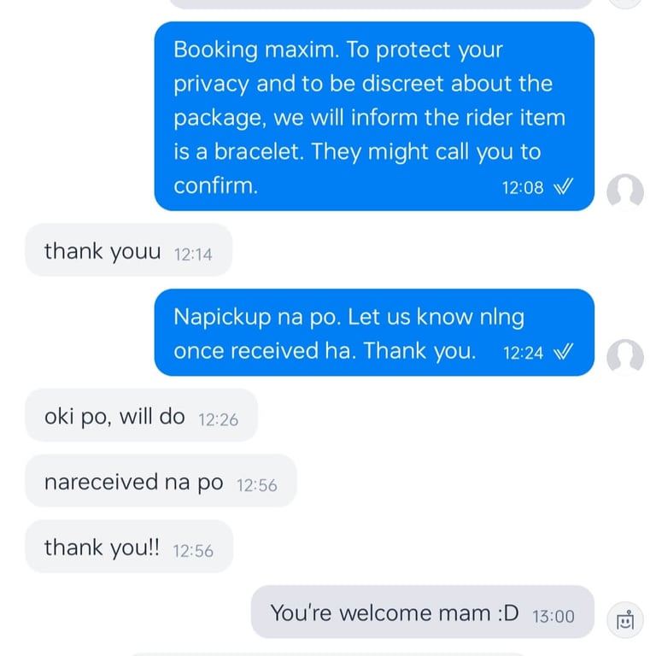Select the 'thank youu' message bubble
Screen dimensions: 656x656
(x=128, y=250)
